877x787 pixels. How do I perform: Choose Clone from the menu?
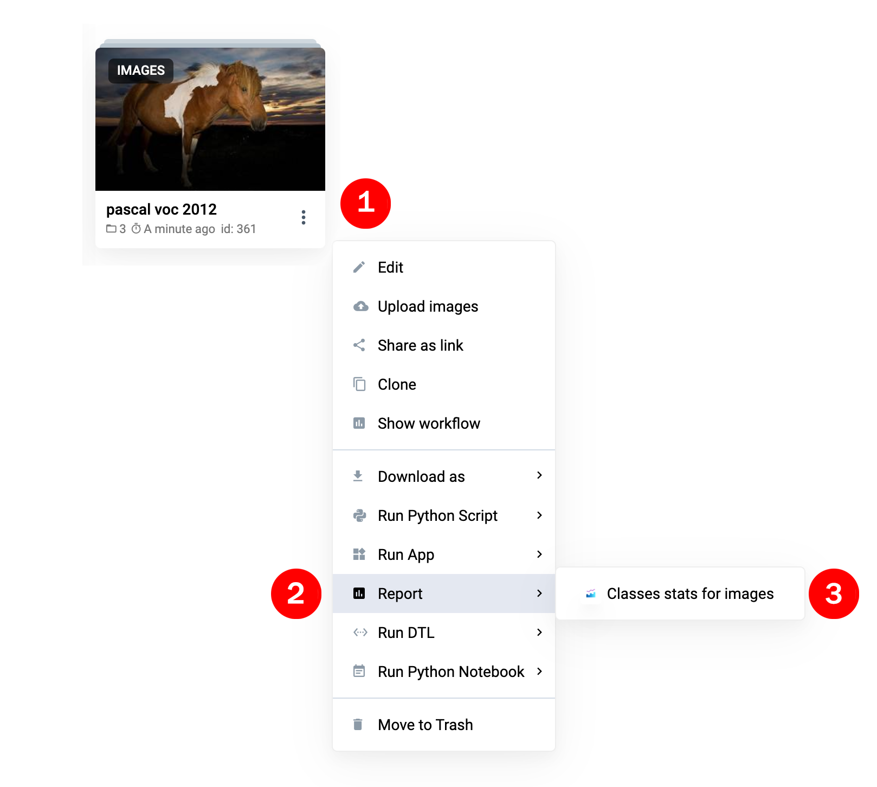(x=444, y=384)
